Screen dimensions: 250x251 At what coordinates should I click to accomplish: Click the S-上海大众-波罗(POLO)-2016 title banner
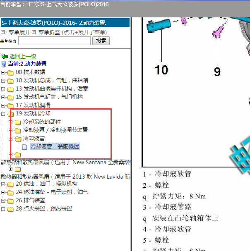(65, 23)
